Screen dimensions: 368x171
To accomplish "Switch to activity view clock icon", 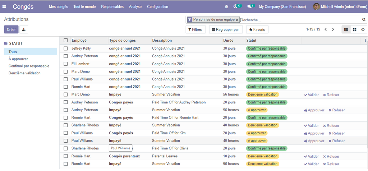I will tap(363, 29).
